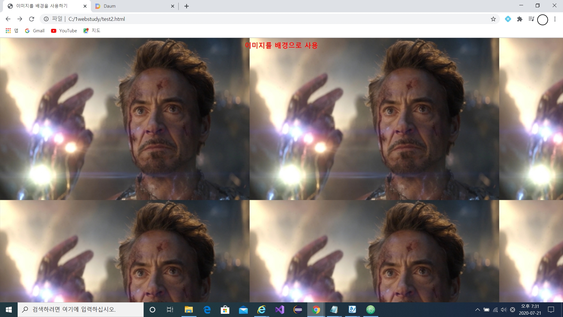
Task: Open Chrome three-dot menu
Action: (x=555, y=19)
